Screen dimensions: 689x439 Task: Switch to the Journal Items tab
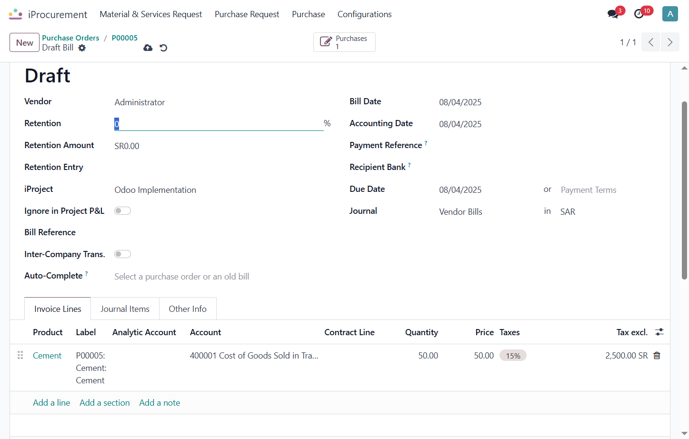[x=125, y=309]
